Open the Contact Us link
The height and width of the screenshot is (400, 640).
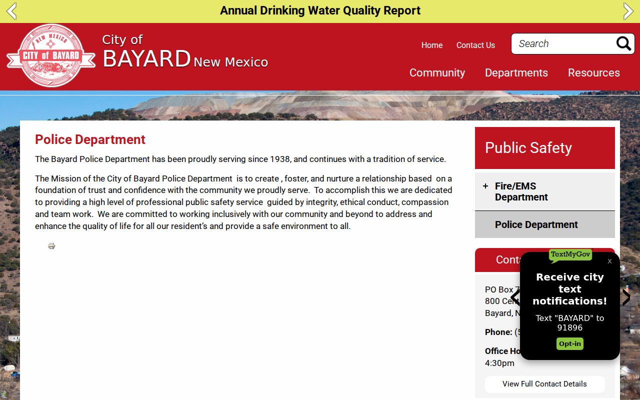(475, 45)
